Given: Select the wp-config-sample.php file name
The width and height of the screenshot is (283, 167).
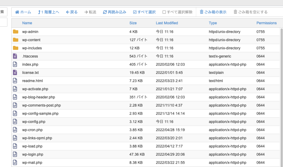Looking at the screenshot, I should [40, 114].
